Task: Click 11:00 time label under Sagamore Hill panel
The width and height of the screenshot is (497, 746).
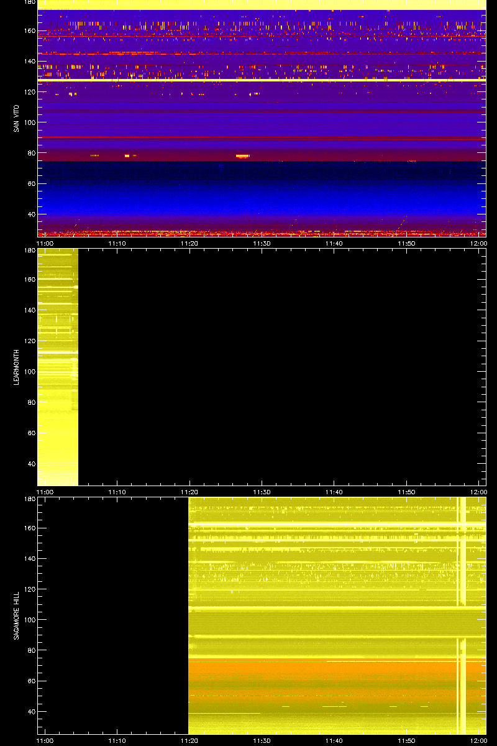Action: coord(45,740)
